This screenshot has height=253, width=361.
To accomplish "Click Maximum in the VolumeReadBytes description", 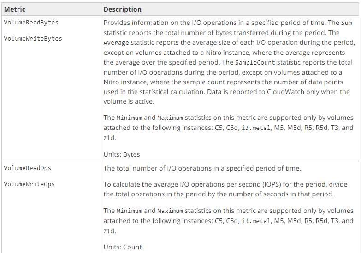I will click(170, 118).
